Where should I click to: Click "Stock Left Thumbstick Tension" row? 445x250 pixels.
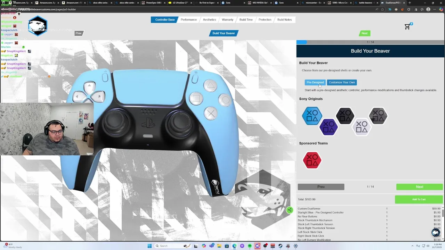tap(369, 224)
